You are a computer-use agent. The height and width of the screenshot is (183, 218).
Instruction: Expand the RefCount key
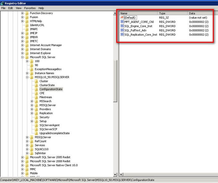[x=27, y=141]
